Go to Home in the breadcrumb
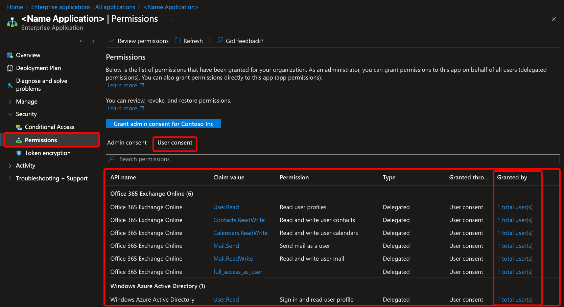The image size is (564, 307). (x=15, y=7)
